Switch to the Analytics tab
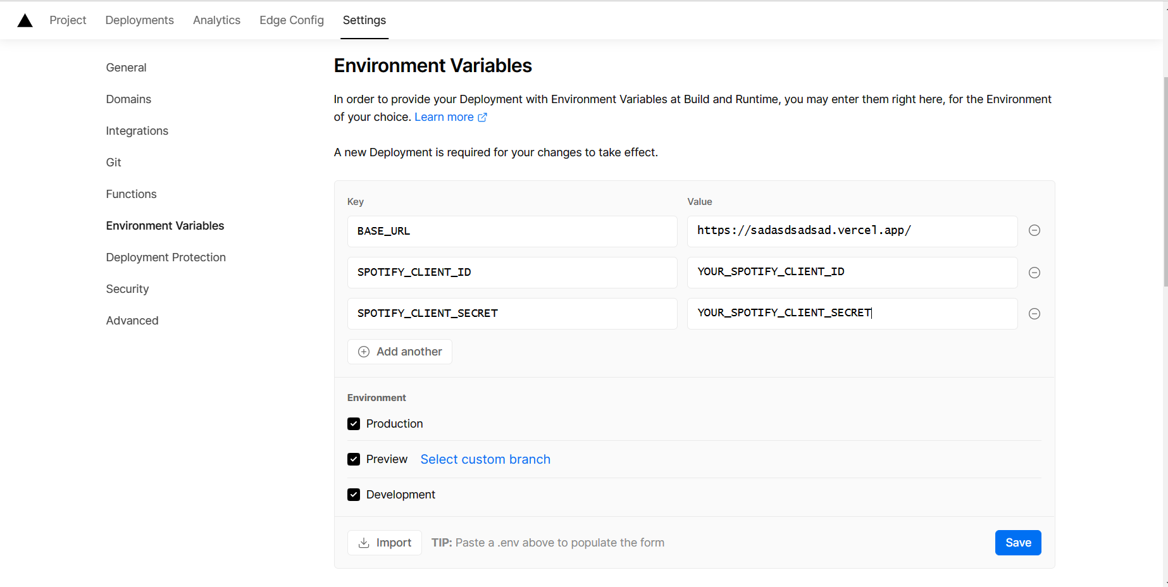This screenshot has height=587, width=1168. click(216, 20)
